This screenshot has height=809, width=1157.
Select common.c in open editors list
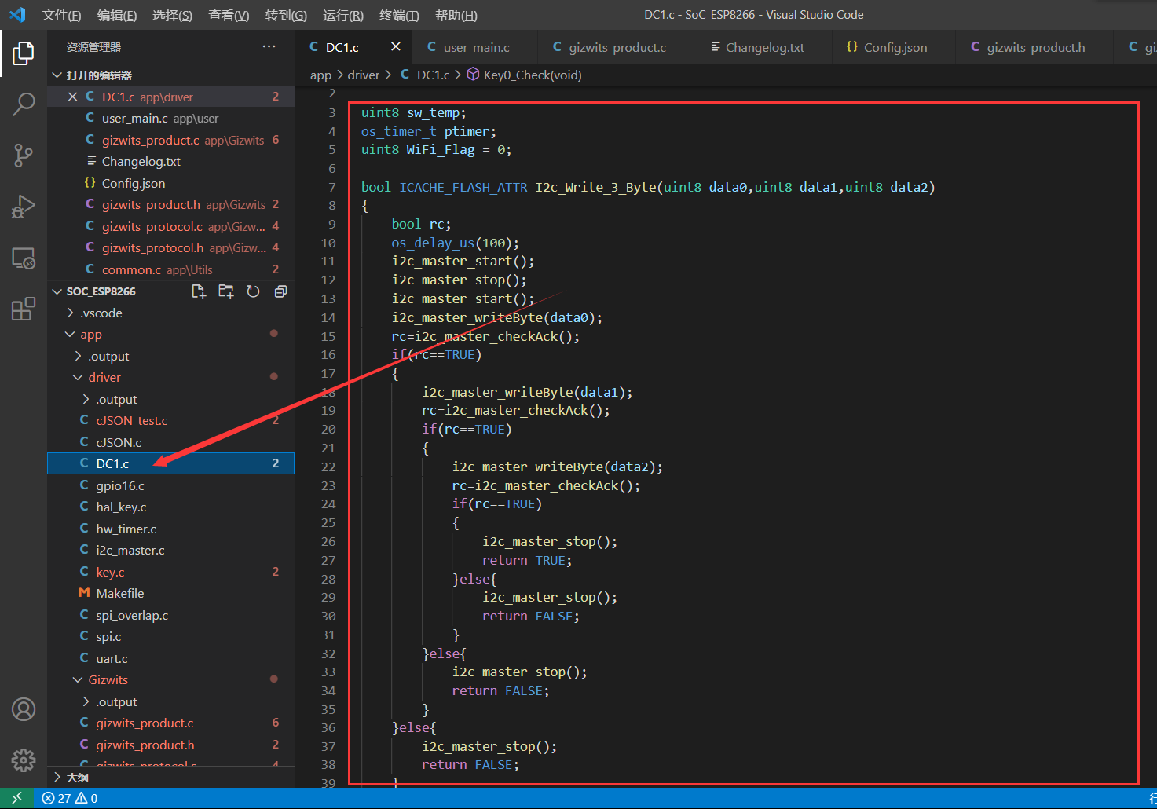tap(171, 269)
